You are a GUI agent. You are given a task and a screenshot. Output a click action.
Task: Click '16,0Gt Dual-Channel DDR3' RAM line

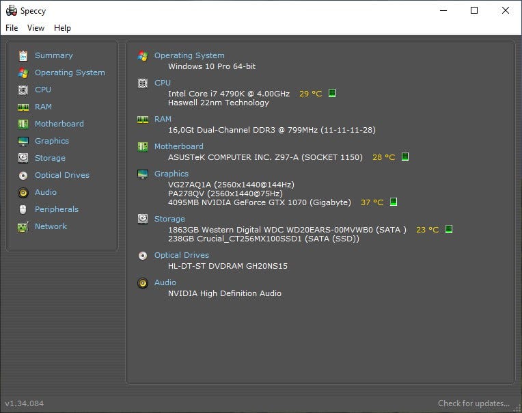click(x=272, y=130)
